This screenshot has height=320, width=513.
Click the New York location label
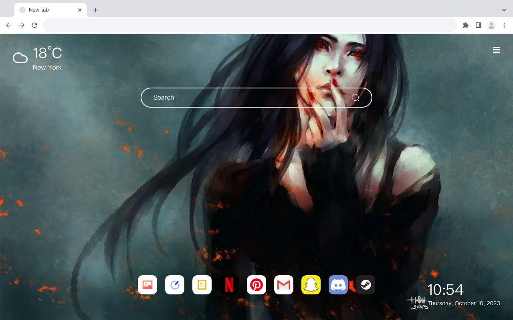[47, 67]
